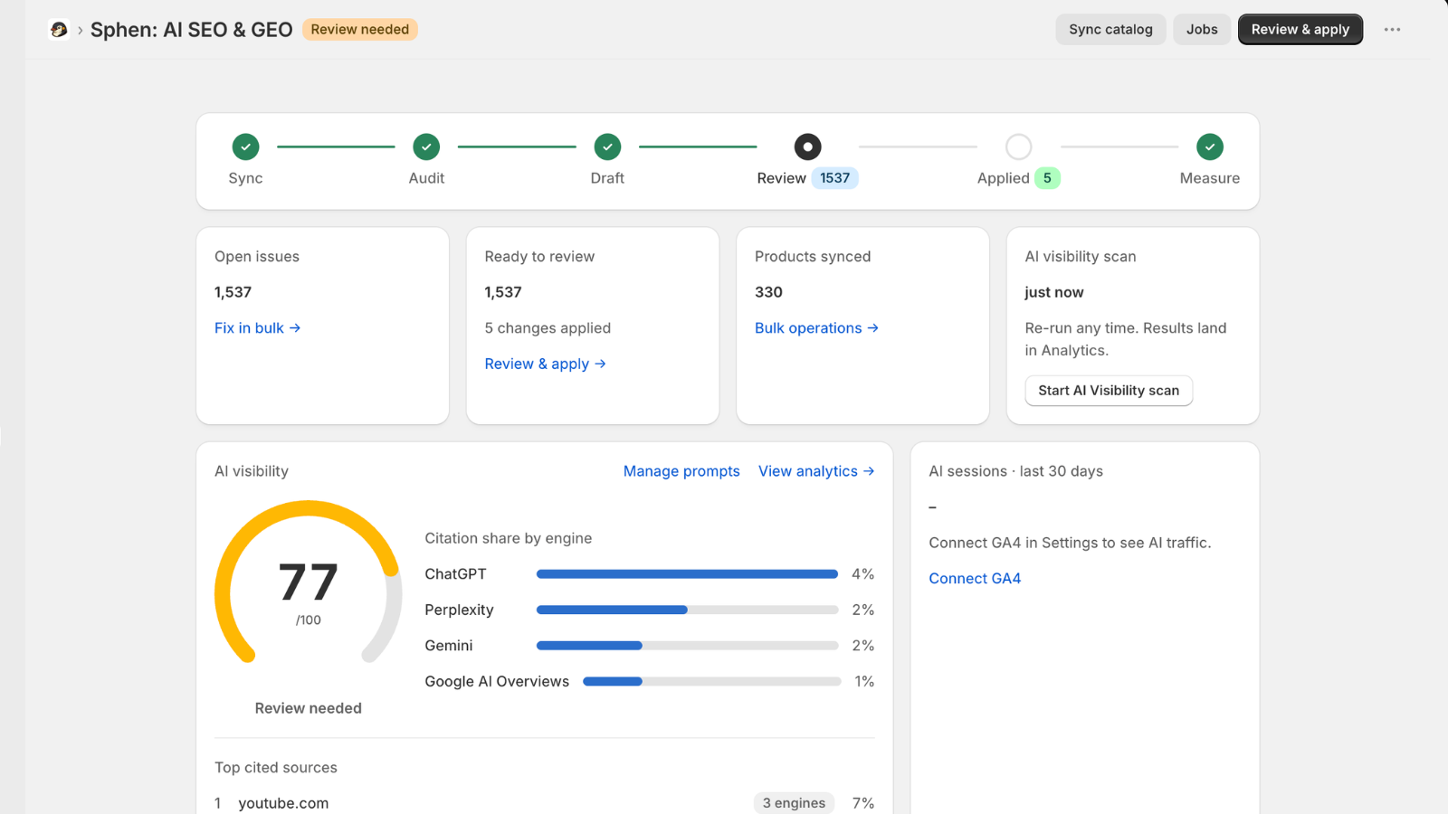The image size is (1448, 814).
Task: Click the dark Review & apply button
Action: click(1300, 30)
